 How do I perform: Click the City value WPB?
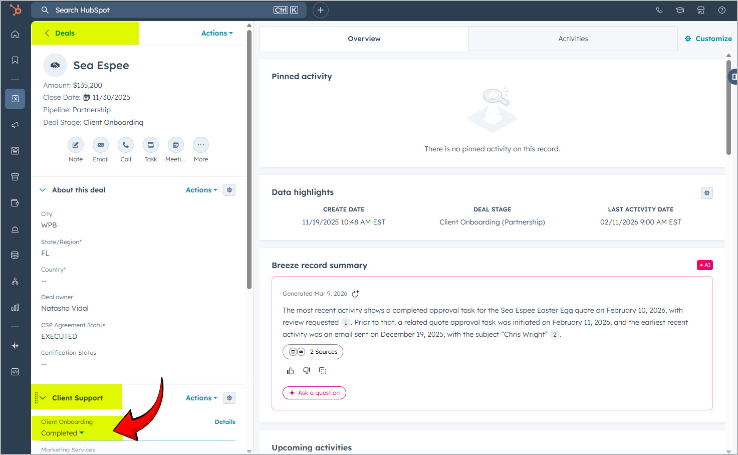click(49, 225)
